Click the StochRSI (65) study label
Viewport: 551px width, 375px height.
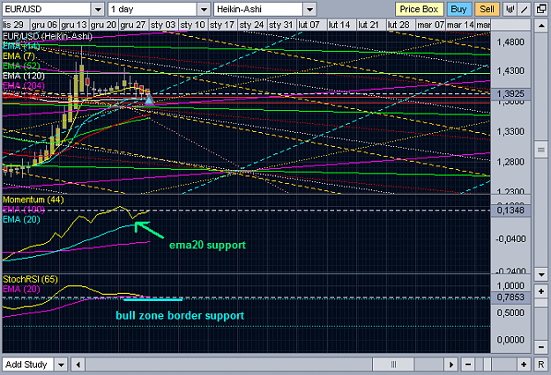pyautogui.click(x=30, y=279)
